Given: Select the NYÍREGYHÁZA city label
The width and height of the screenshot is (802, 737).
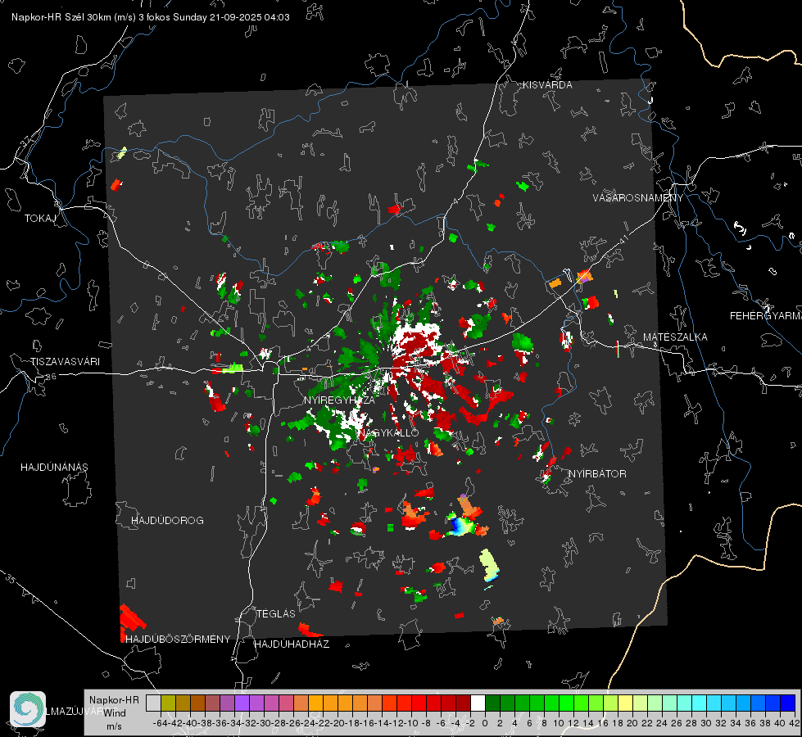Looking at the screenshot, I should (x=339, y=400).
